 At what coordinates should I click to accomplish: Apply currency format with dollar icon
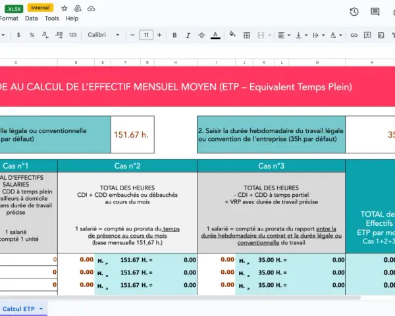(x=18, y=35)
